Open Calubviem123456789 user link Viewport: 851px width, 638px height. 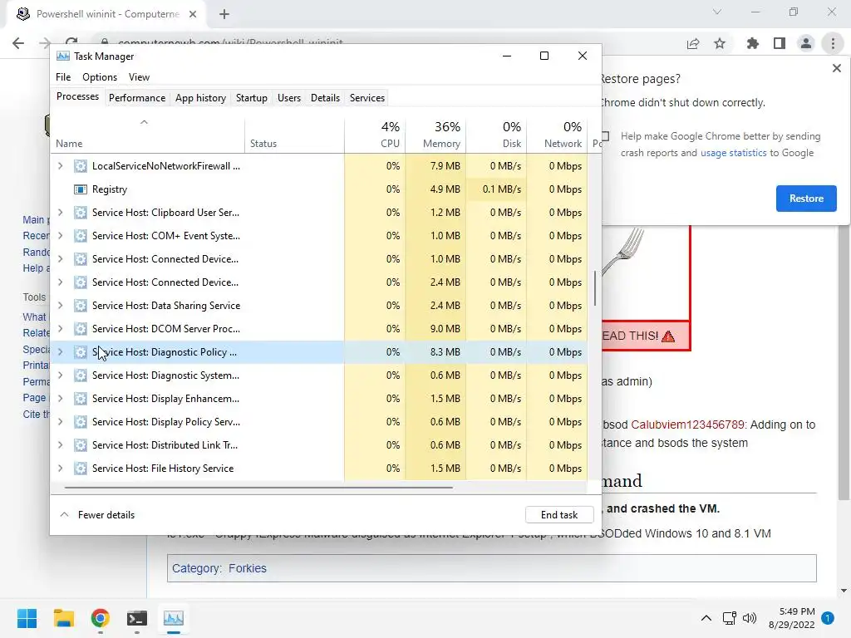[x=687, y=425]
